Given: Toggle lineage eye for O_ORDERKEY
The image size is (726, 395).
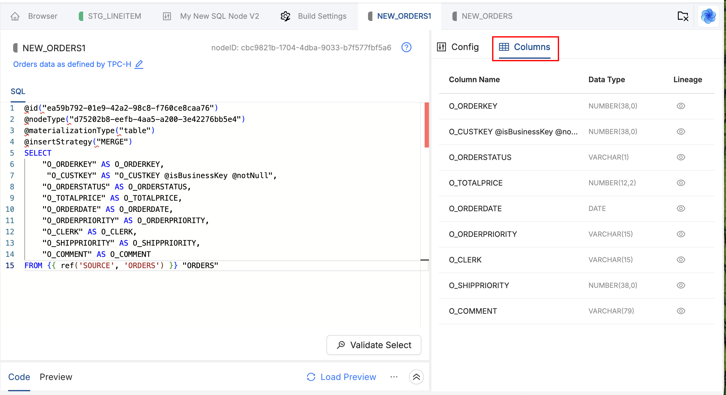Looking at the screenshot, I should click(x=681, y=106).
